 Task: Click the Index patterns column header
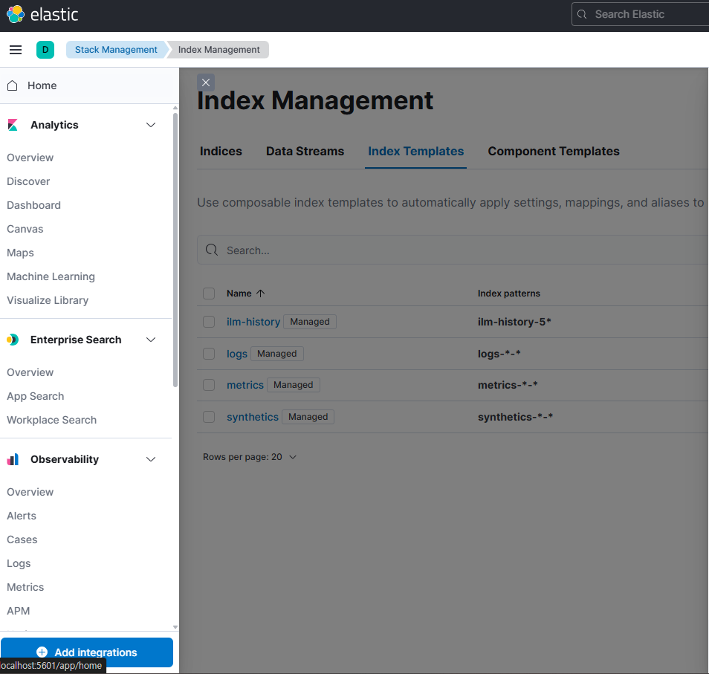point(509,294)
